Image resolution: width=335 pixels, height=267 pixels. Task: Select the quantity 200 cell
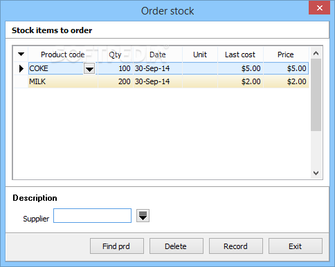(115, 81)
